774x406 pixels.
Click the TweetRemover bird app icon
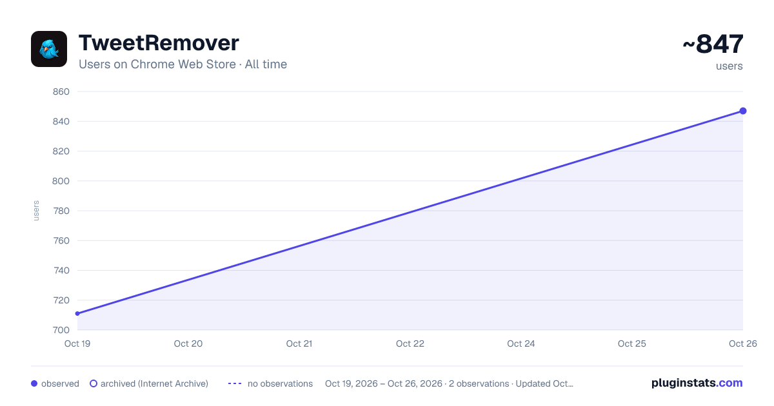(49, 49)
